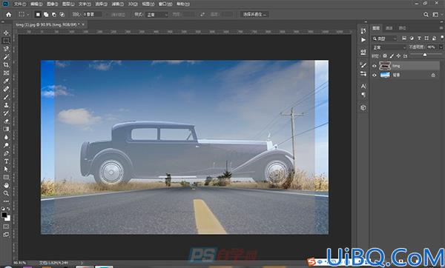Select the Magic Wand tool
The width and height of the screenshot is (445, 268).
click(x=6, y=57)
